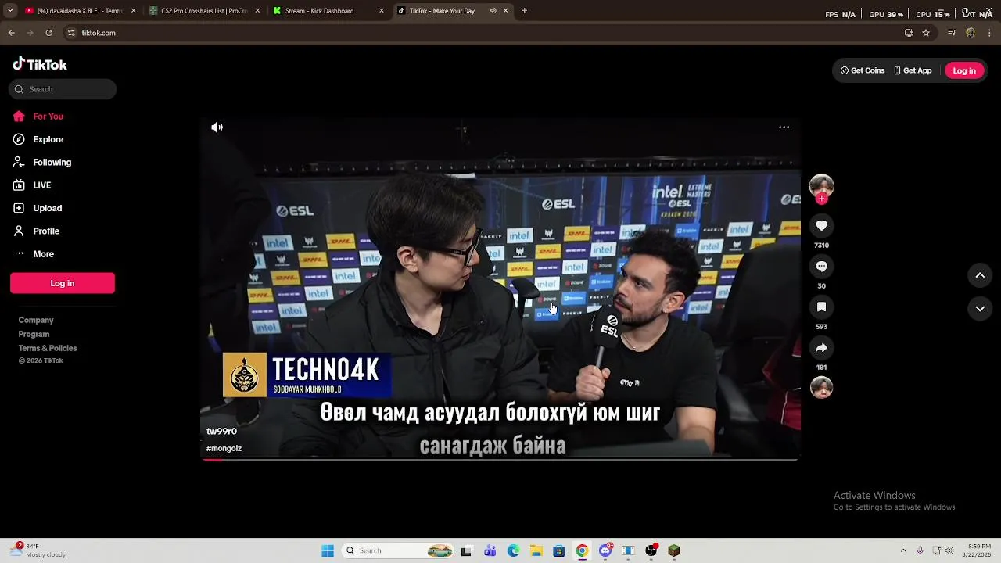1001x563 pixels.
Task: Open Minecraft from the taskbar
Action: 674,550
